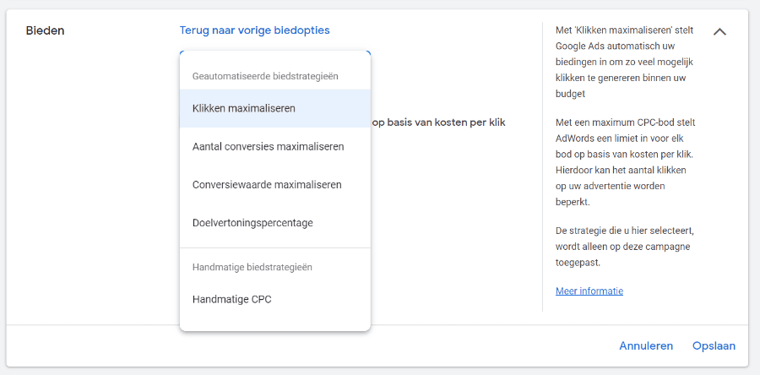Image resolution: width=760 pixels, height=375 pixels.
Task: Click the help paragraph starting 'De strategie die u hier'
Action: pyautogui.click(x=623, y=247)
